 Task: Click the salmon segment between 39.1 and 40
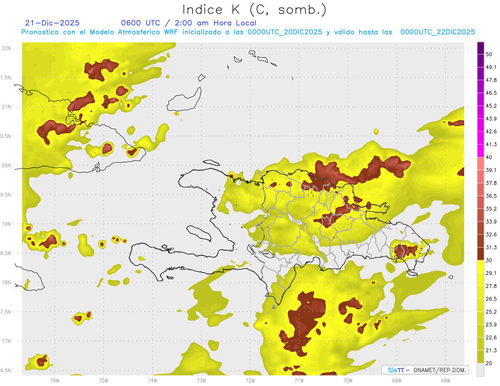(x=481, y=164)
